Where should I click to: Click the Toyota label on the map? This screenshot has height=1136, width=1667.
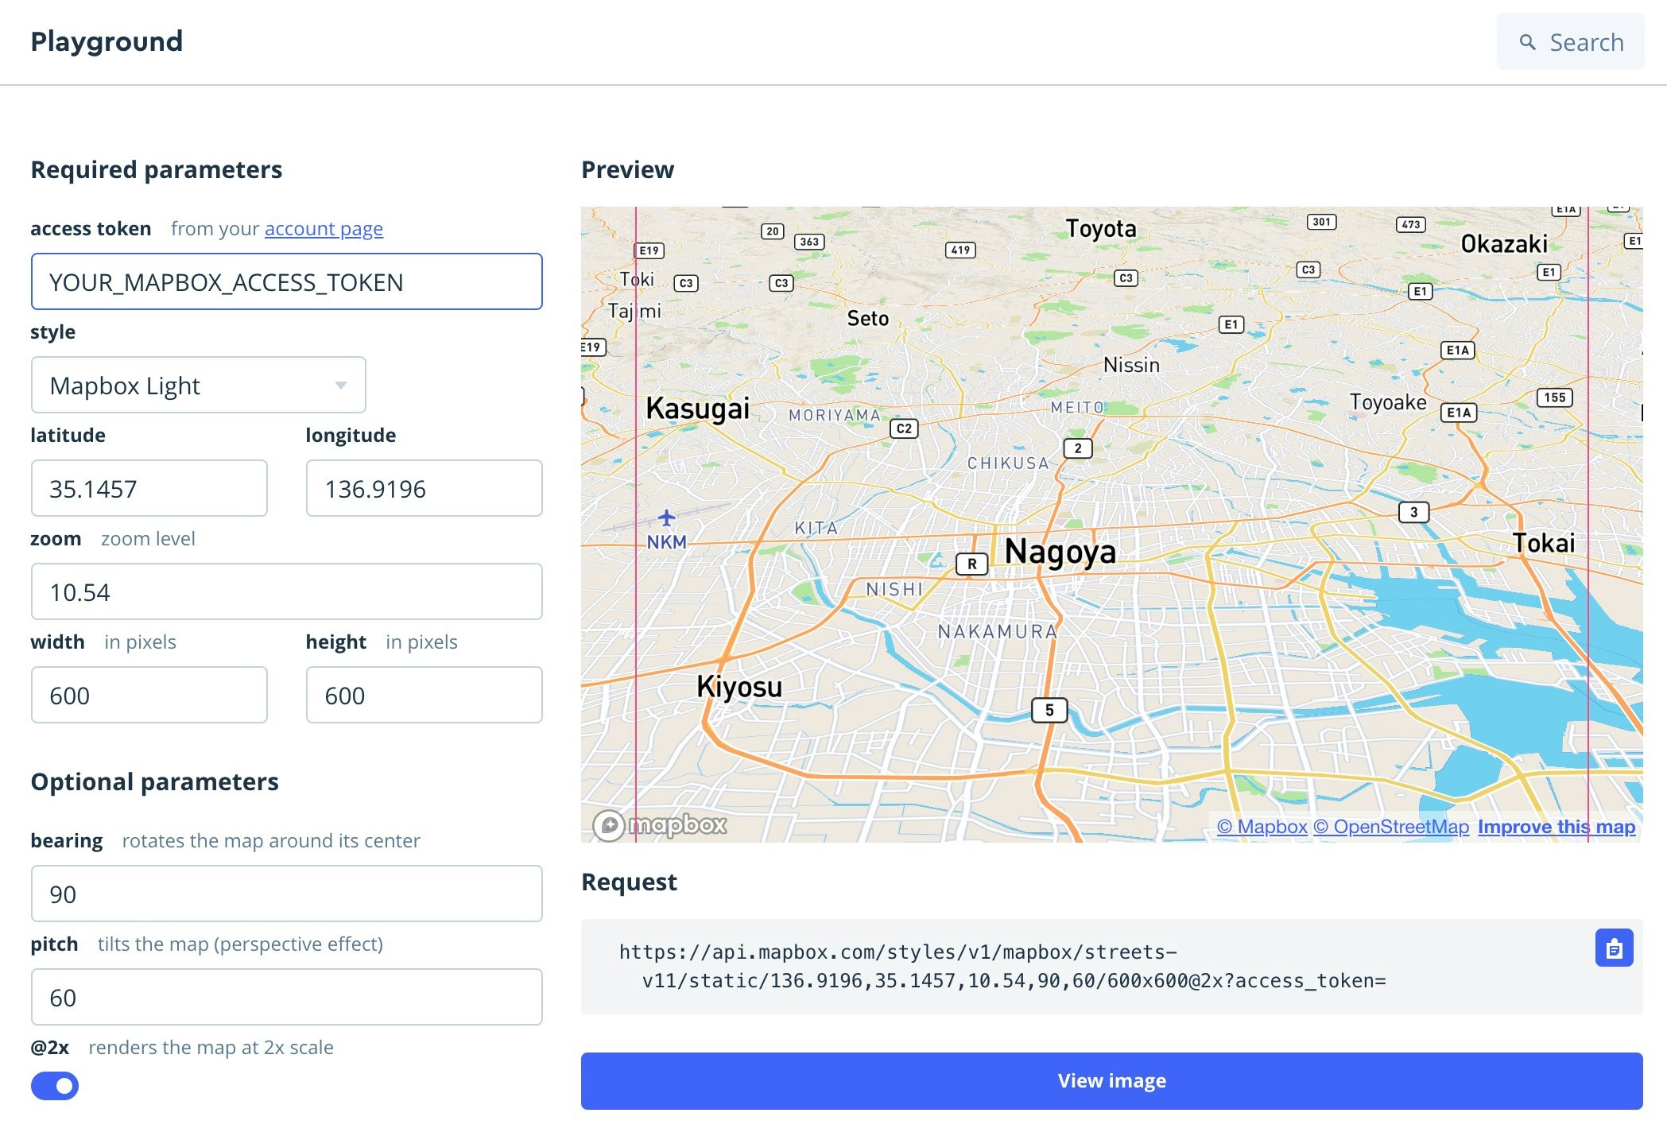1101,229
